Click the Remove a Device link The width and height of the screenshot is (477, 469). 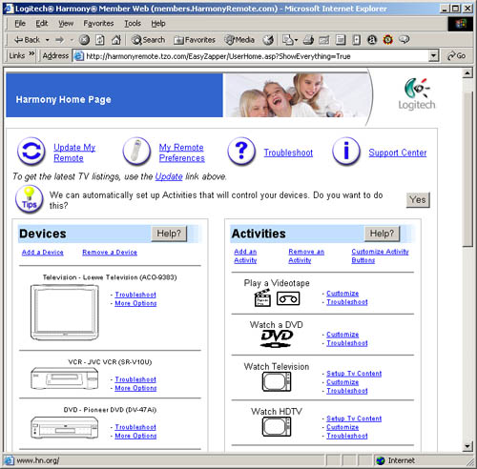tap(110, 253)
